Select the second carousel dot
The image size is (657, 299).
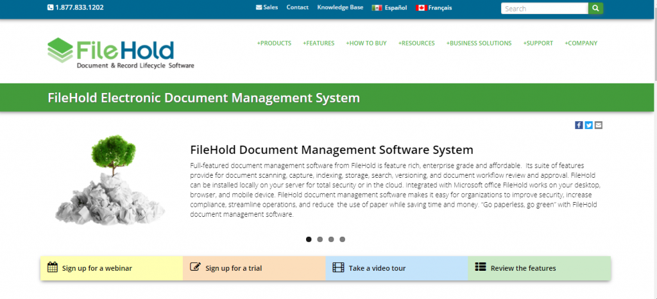coord(320,239)
